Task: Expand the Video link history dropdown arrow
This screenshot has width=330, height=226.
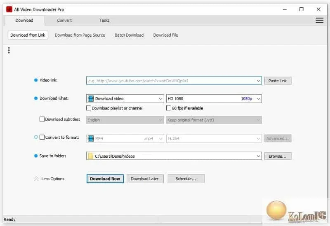Action: click(x=258, y=81)
